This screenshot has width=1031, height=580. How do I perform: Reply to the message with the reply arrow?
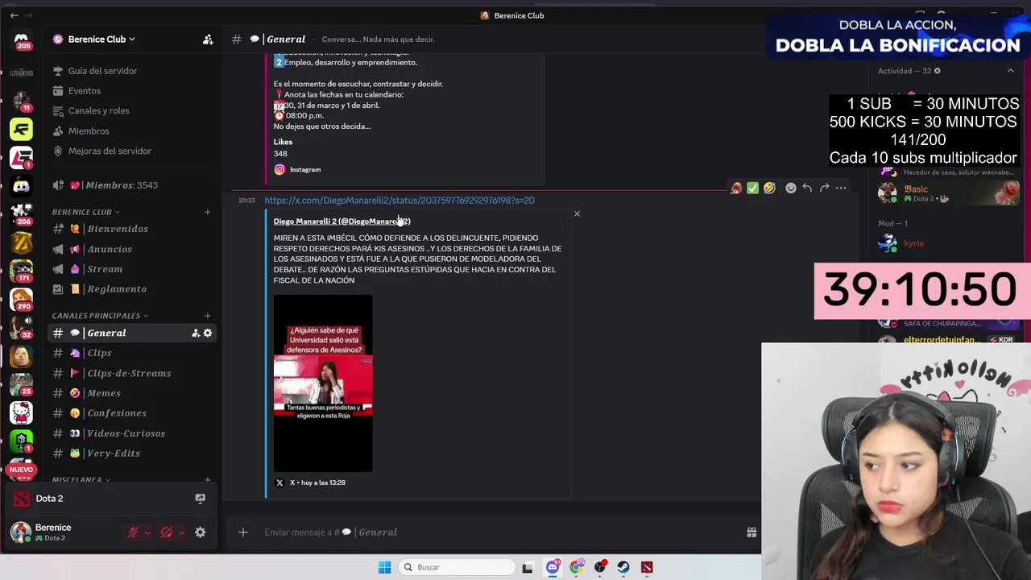click(x=807, y=188)
